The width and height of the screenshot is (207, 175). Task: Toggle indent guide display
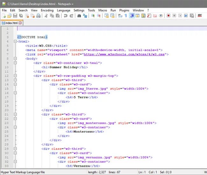click(132, 16)
